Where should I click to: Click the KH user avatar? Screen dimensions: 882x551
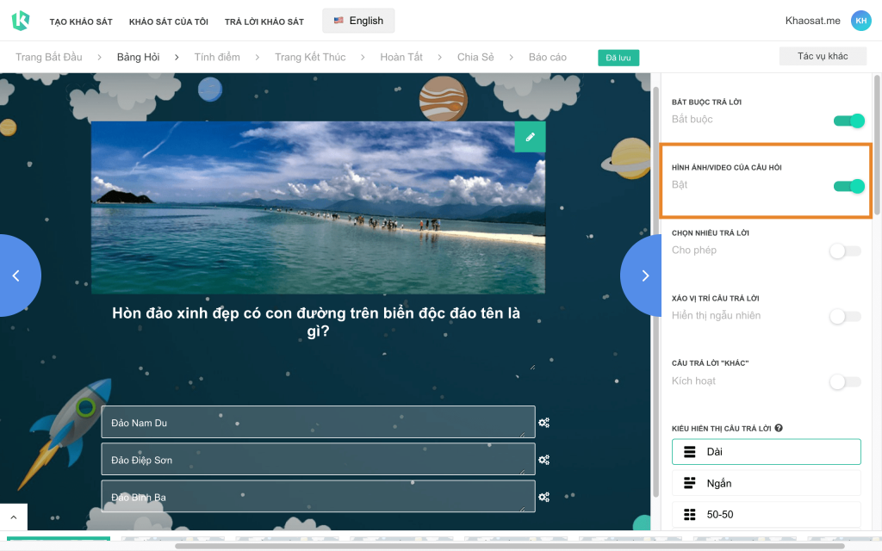(x=860, y=21)
